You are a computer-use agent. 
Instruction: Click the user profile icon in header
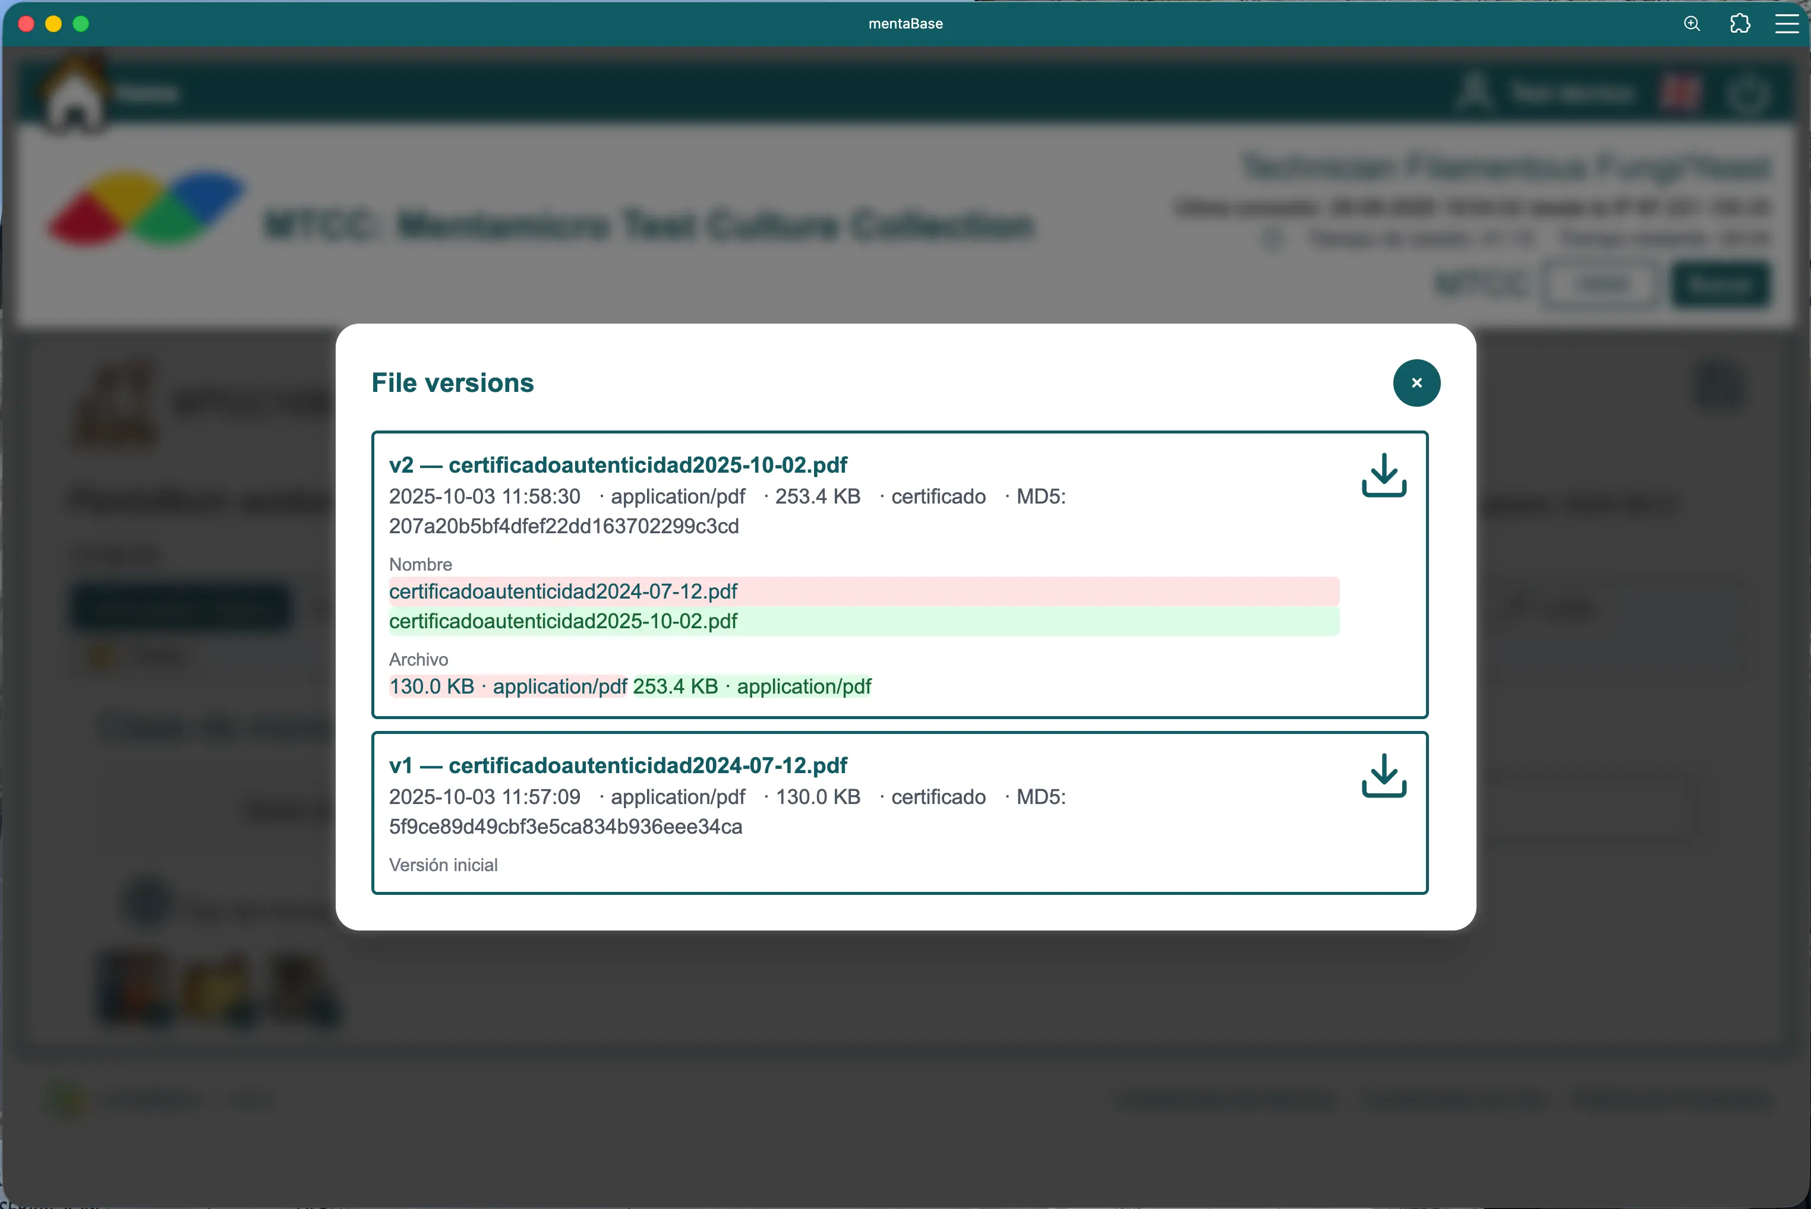[x=1475, y=93]
